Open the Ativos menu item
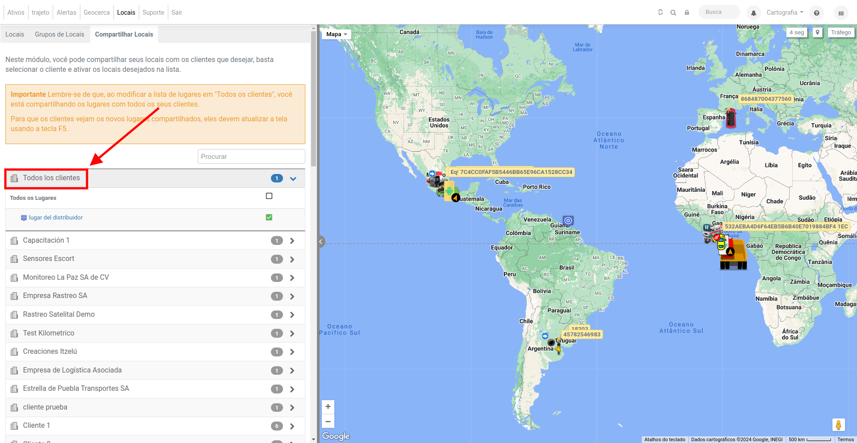This screenshot has height=443, width=857. 16,12
